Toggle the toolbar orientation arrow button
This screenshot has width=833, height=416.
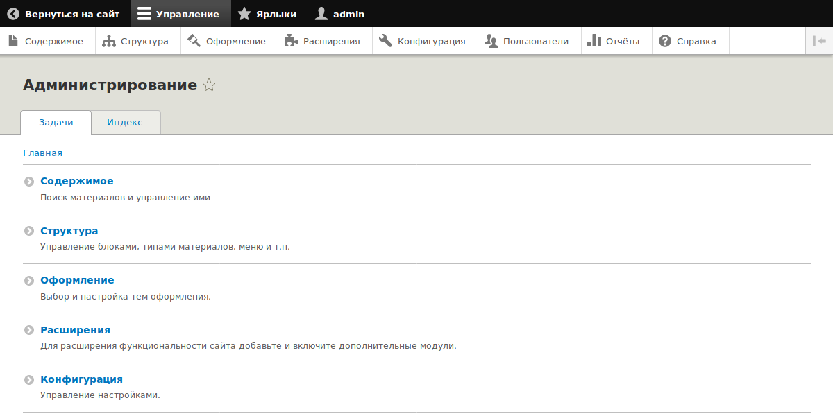[x=819, y=41]
